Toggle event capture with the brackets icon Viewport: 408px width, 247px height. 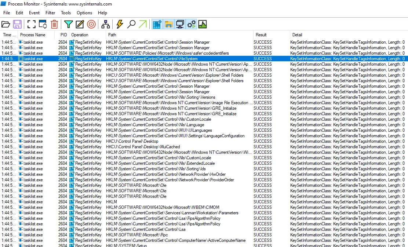point(31,24)
